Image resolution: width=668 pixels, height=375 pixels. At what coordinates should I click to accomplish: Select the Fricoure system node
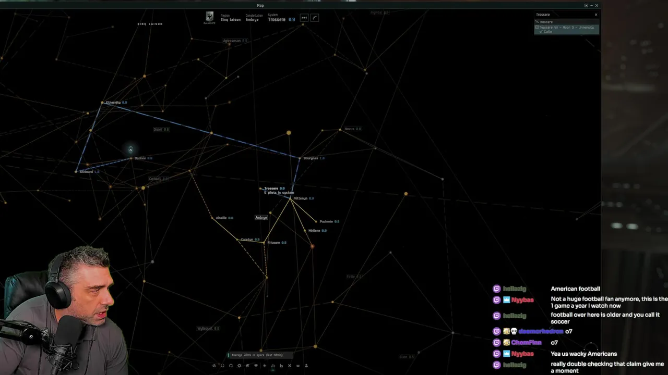click(x=264, y=242)
